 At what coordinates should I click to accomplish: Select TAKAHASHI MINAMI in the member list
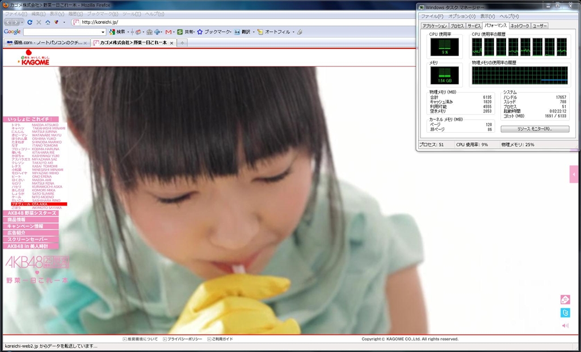coord(49,128)
